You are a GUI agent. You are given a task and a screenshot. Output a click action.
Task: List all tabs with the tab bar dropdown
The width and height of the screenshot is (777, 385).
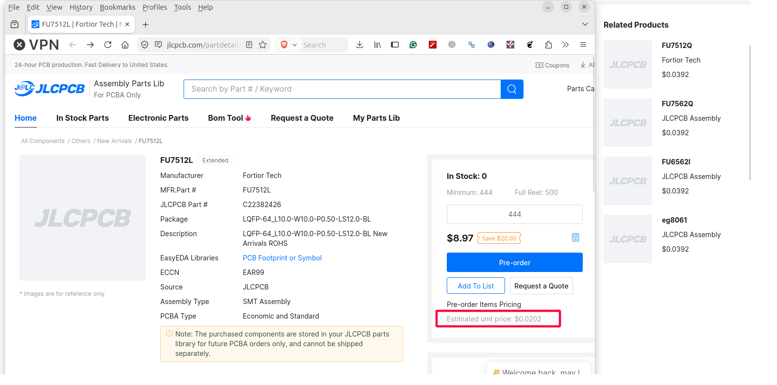click(585, 24)
